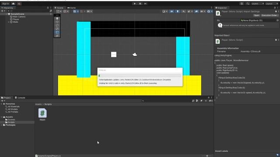Select SampleScene in the Hierarchy
The width and height of the screenshot is (280, 157).
[x=17, y=14]
